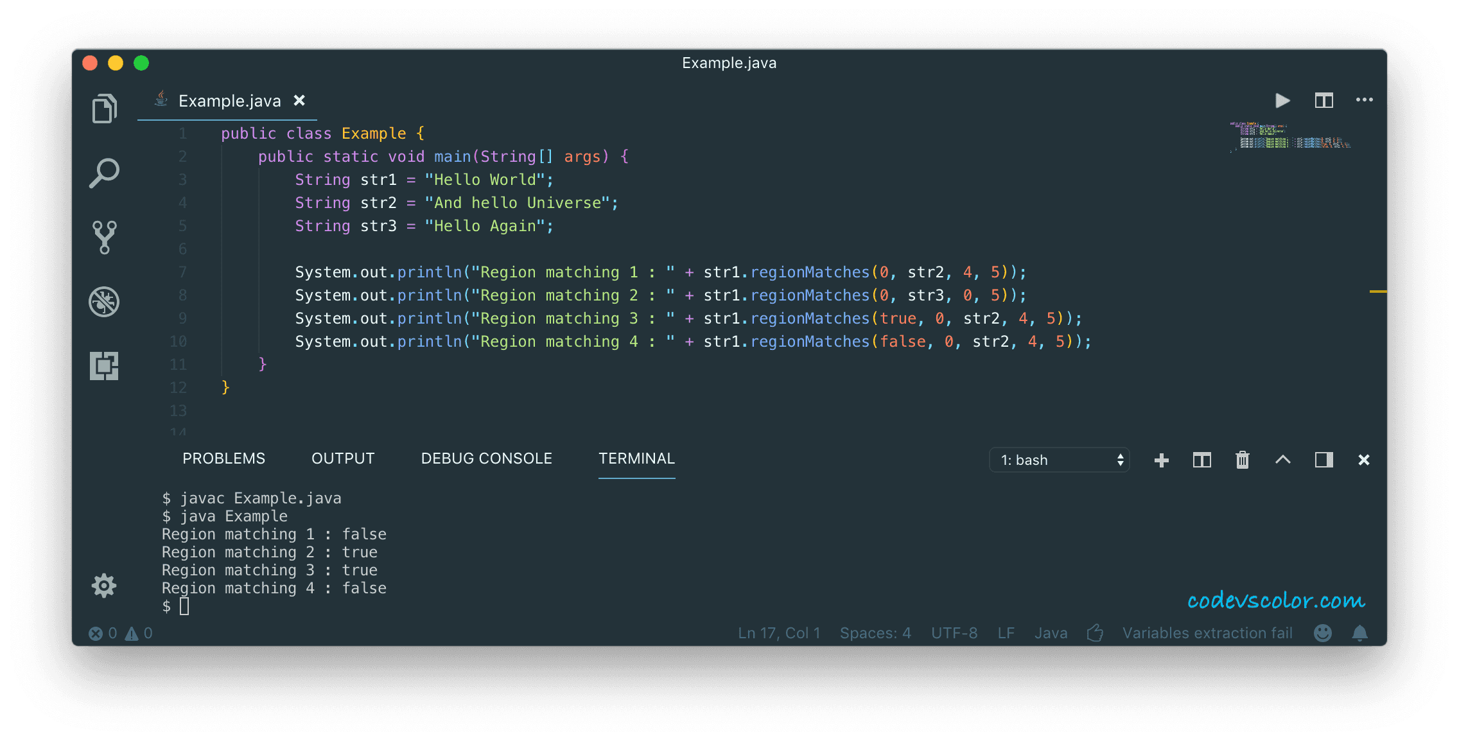
Task: Split the terminal pane
Action: pyautogui.click(x=1201, y=460)
